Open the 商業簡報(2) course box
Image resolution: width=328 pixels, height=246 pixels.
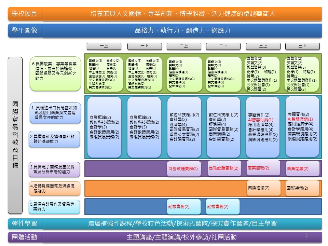(x=257, y=168)
